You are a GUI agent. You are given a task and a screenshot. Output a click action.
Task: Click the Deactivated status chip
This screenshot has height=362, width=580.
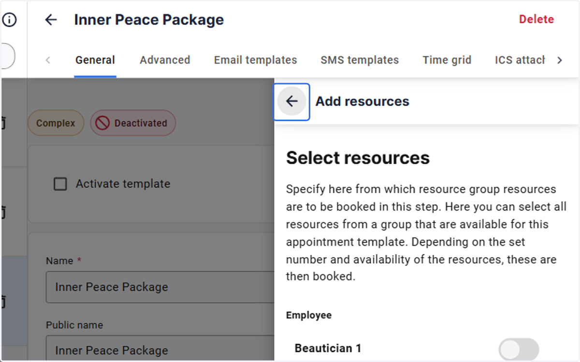coord(133,124)
